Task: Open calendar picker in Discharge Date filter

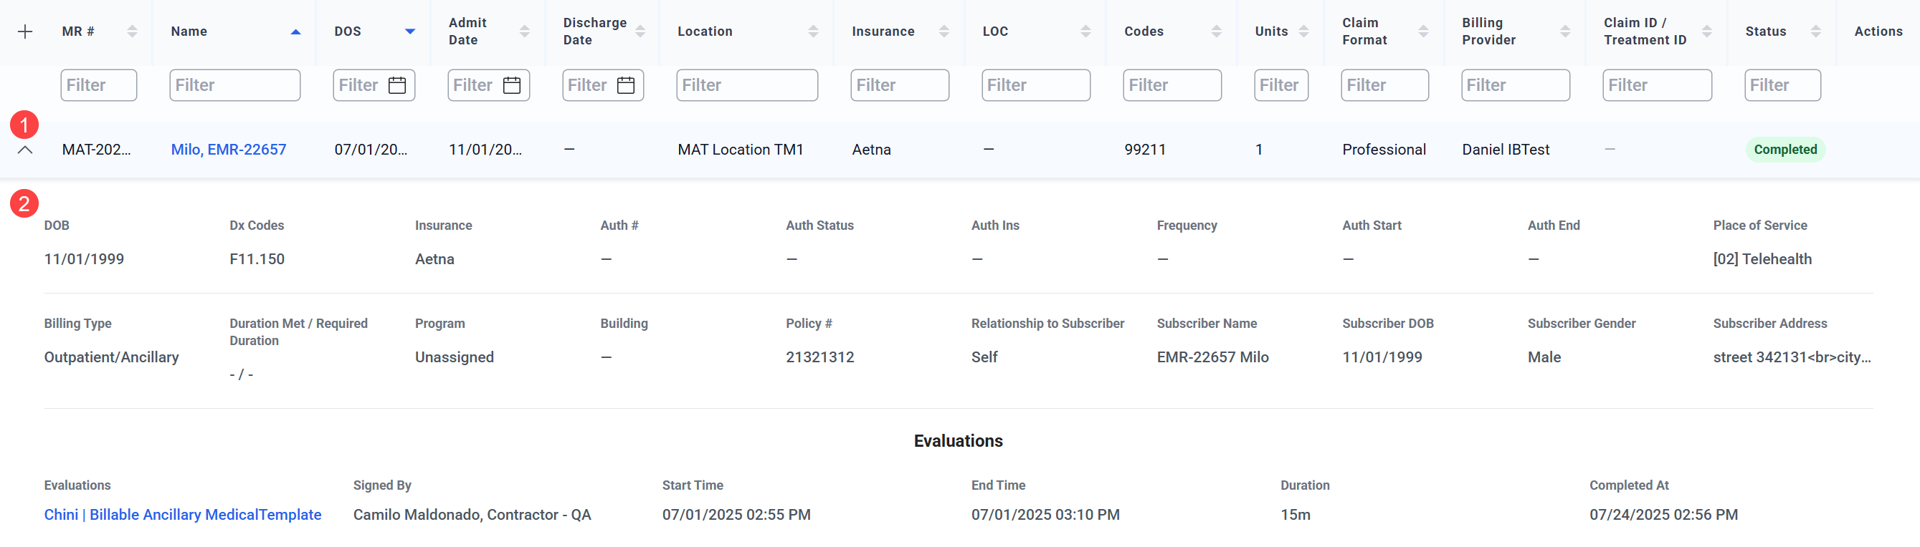Action: [x=625, y=86]
